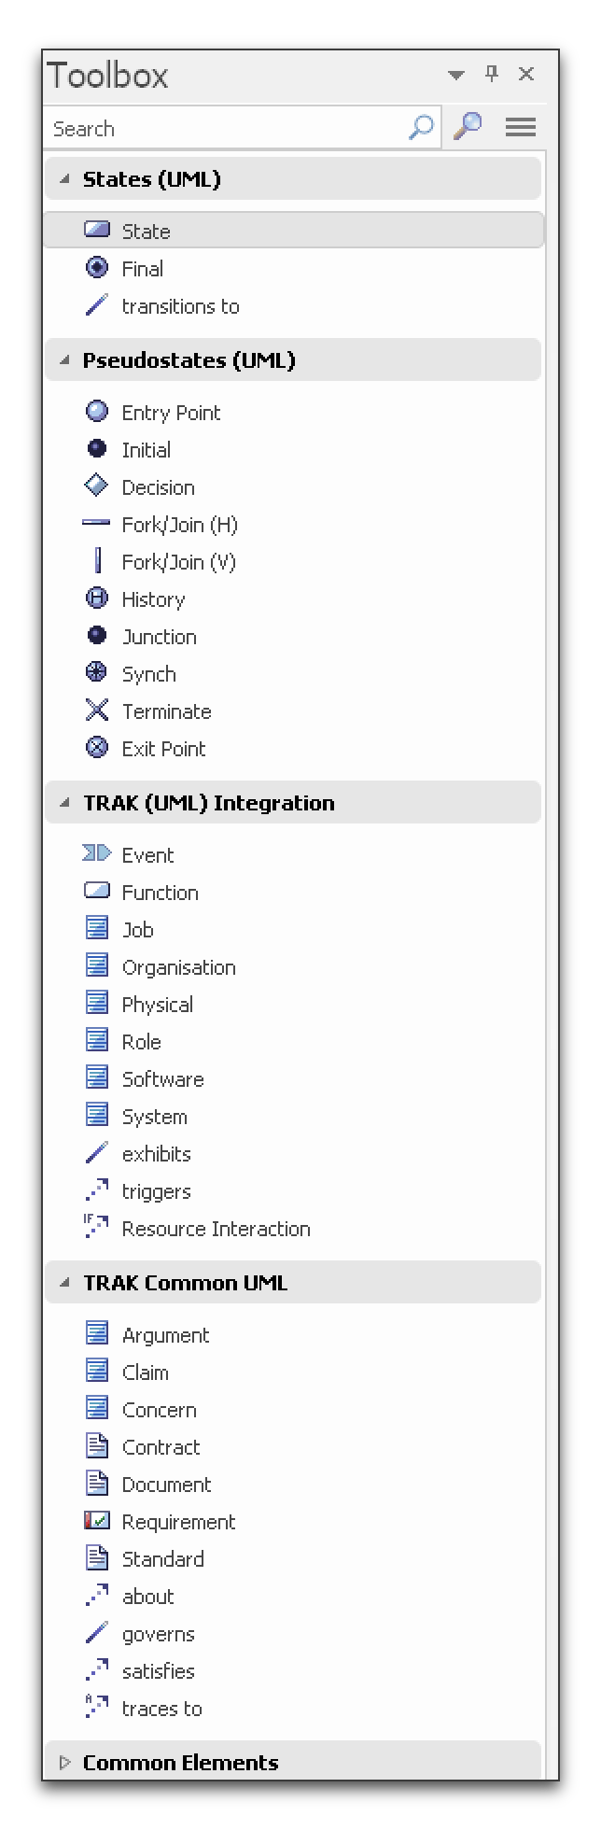This screenshot has height=1830, width=601.
Task: Choose the transitions to connector
Action: (x=180, y=306)
